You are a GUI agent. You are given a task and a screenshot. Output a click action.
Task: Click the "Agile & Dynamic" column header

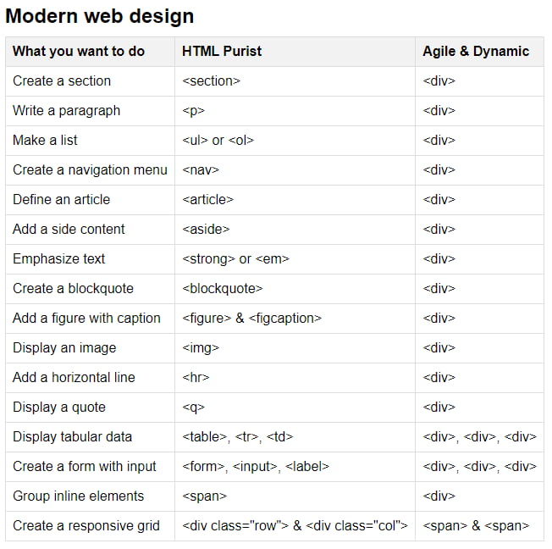pyautogui.click(x=476, y=51)
